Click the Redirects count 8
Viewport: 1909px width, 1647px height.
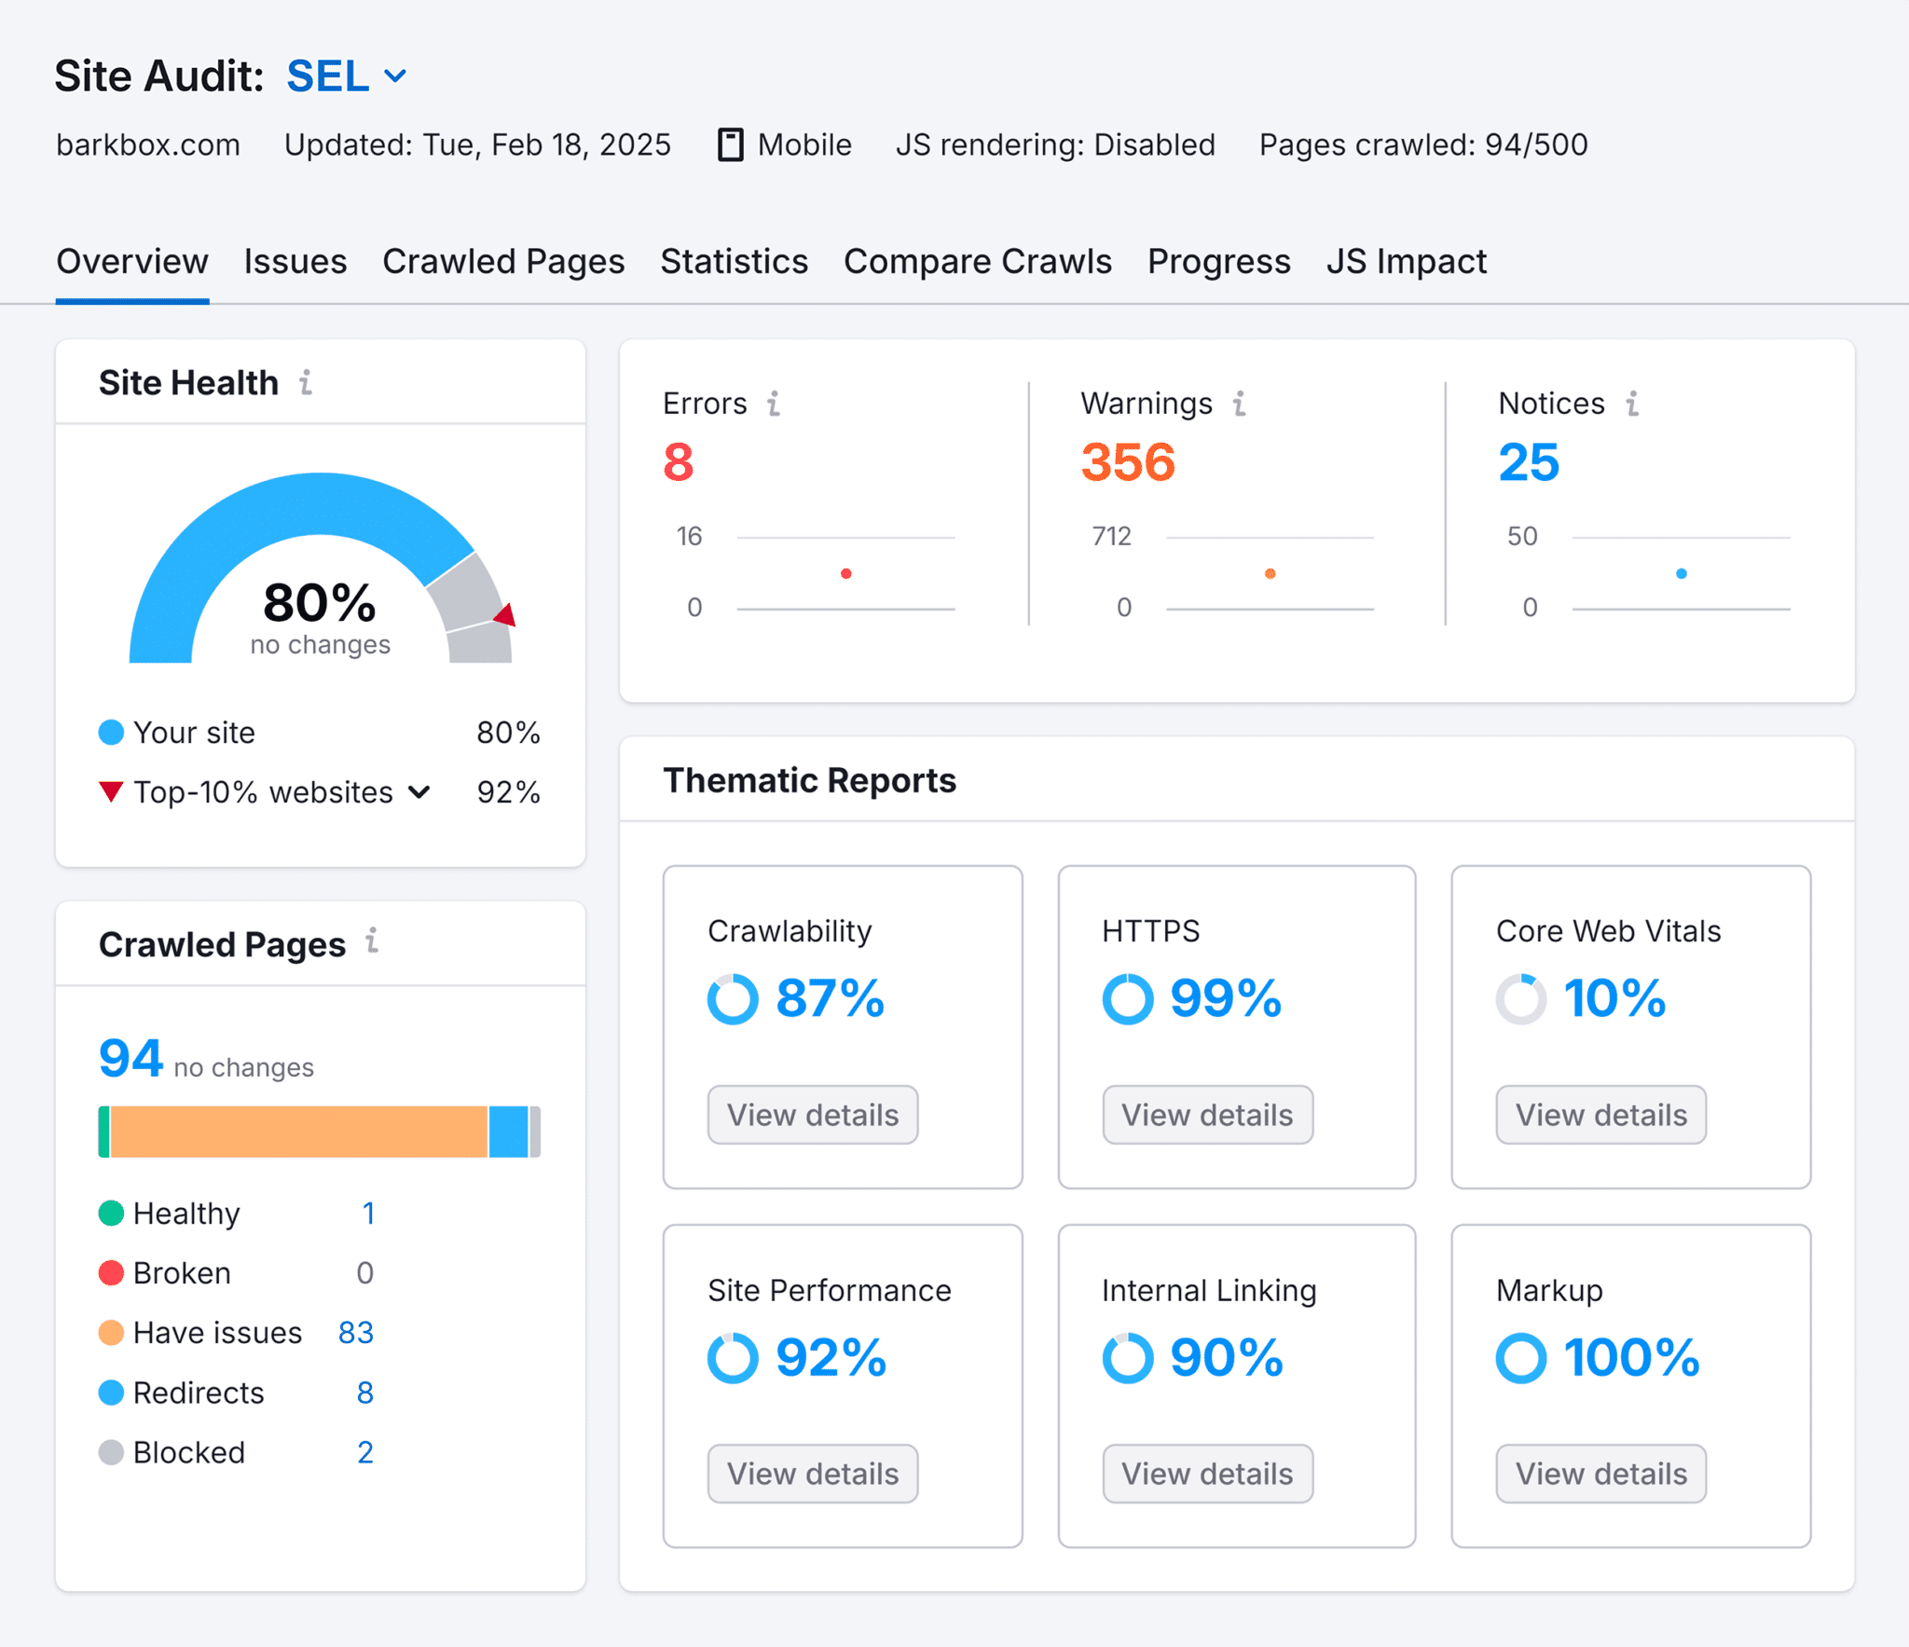[x=364, y=1393]
